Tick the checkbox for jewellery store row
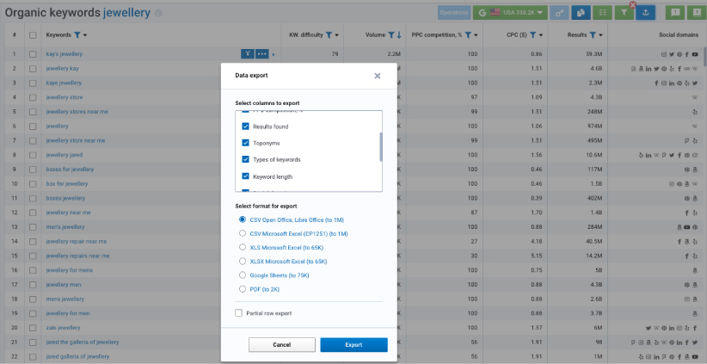Viewport: 707px width, 364px height. (33, 97)
